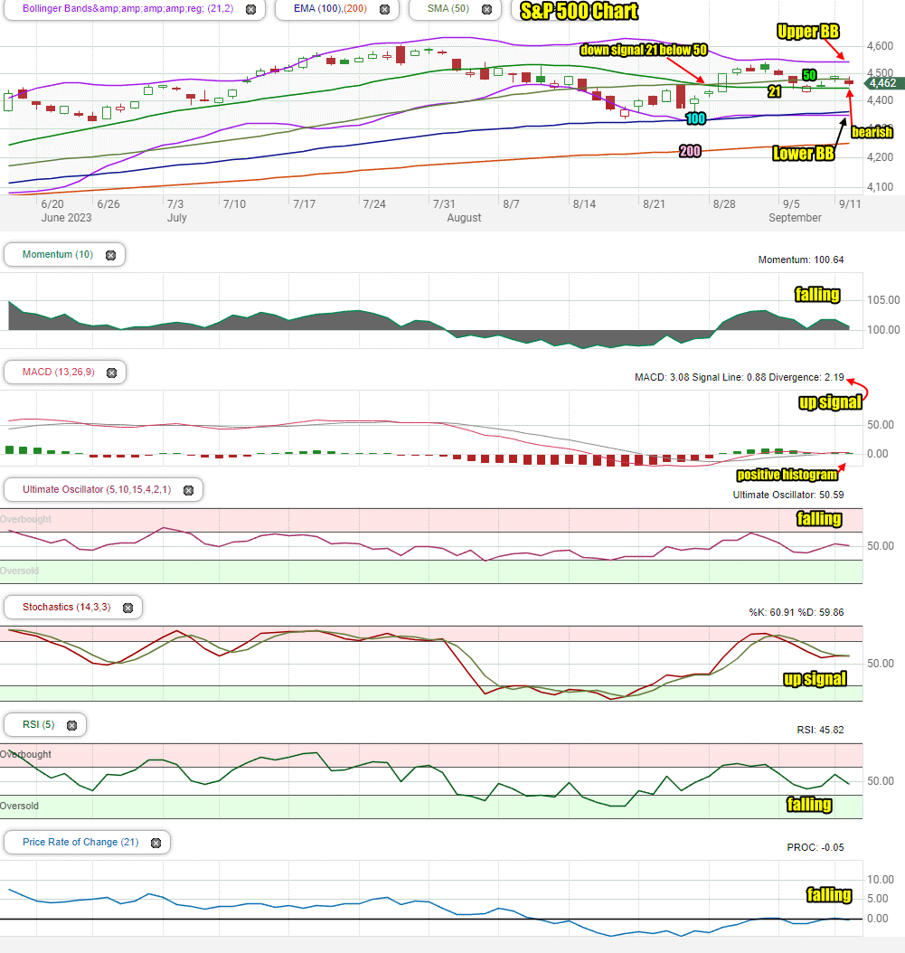Click the RSI: 45.82 readout
This screenshot has height=953, width=905.
click(x=820, y=730)
